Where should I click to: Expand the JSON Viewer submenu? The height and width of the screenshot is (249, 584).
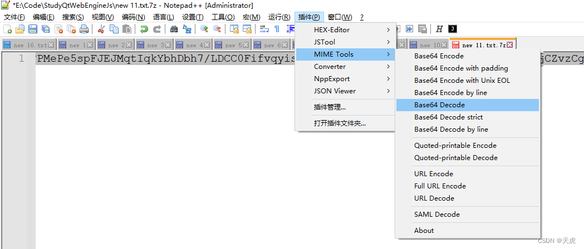point(345,91)
